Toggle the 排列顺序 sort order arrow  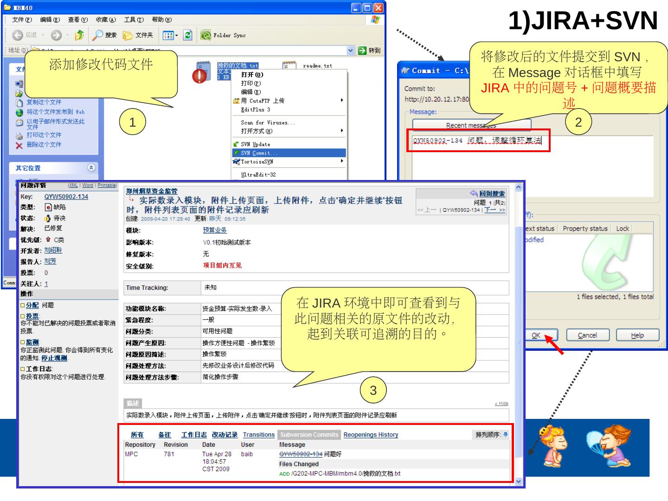pyautogui.click(x=505, y=435)
